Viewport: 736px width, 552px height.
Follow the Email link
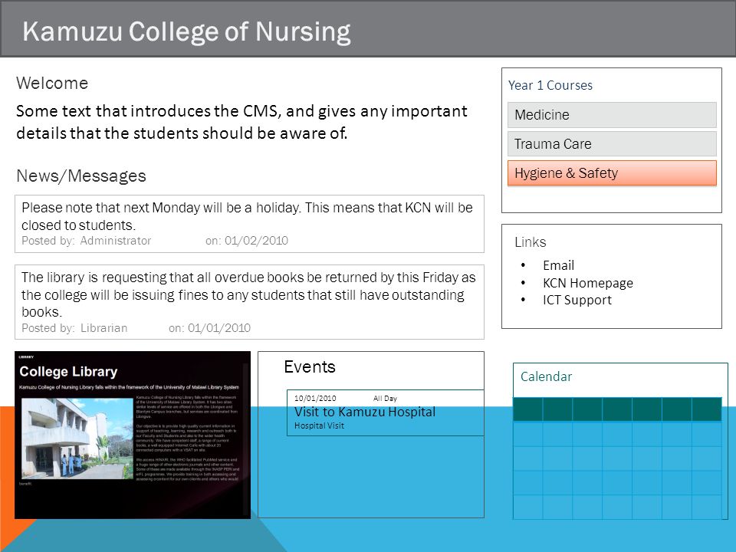click(558, 266)
